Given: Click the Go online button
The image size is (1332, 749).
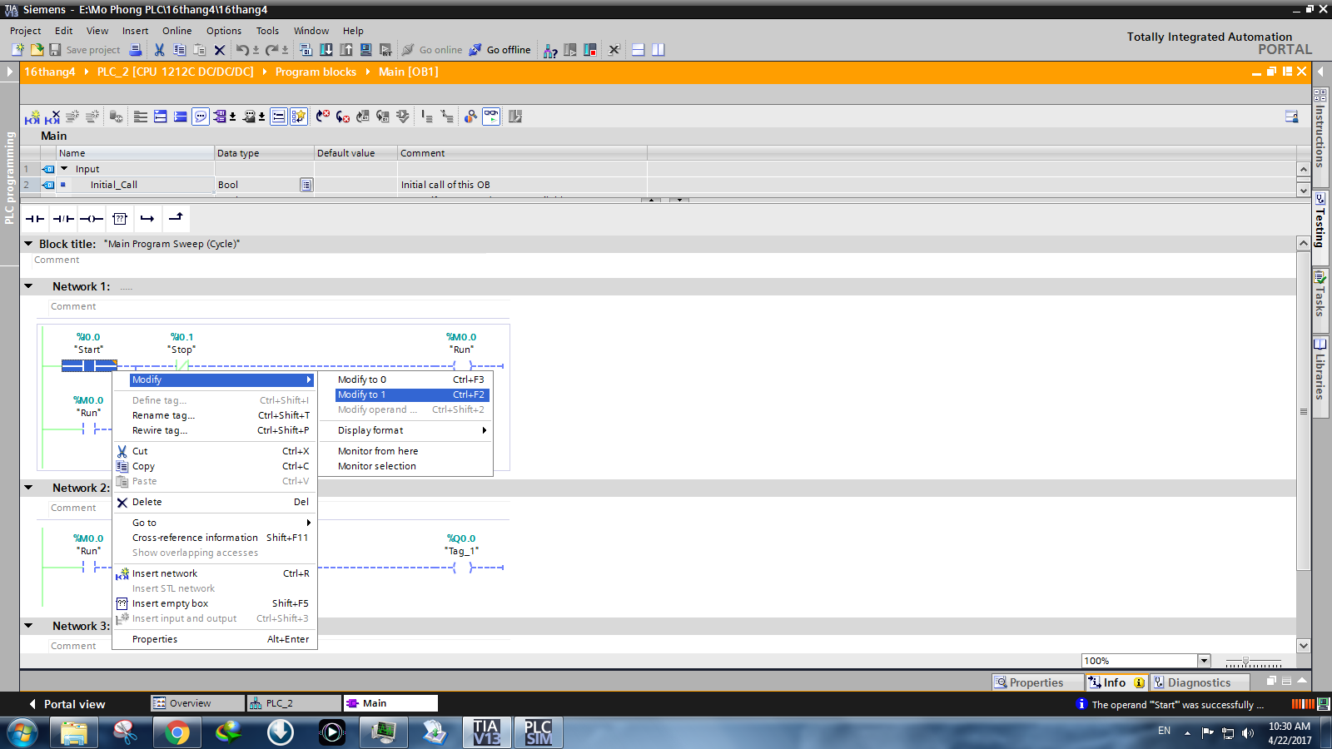Looking at the screenshot, I should tap(432, 50).
